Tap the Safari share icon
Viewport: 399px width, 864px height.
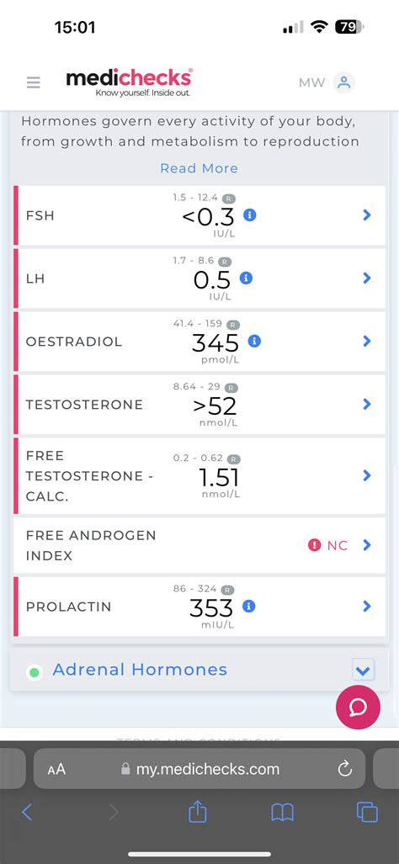click(197, 812)
